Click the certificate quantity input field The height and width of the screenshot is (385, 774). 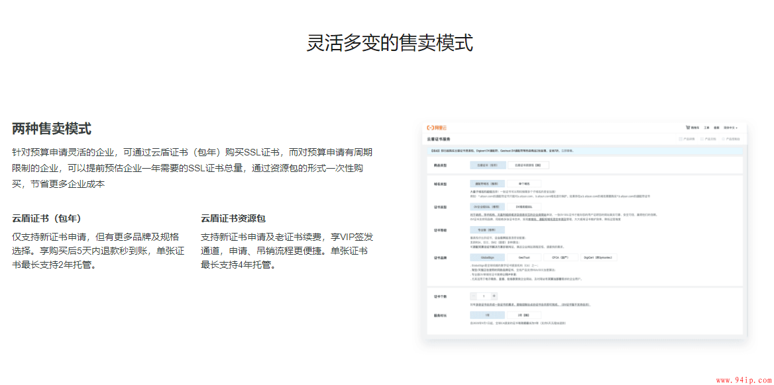(484, 296)
